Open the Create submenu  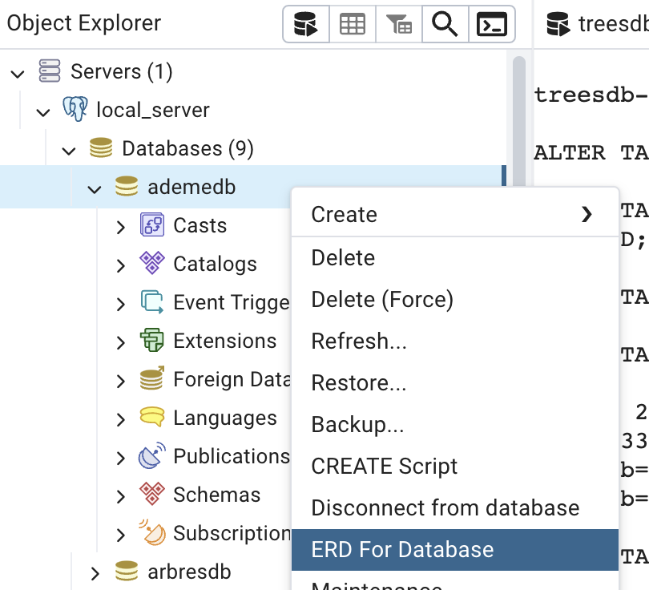453,214
